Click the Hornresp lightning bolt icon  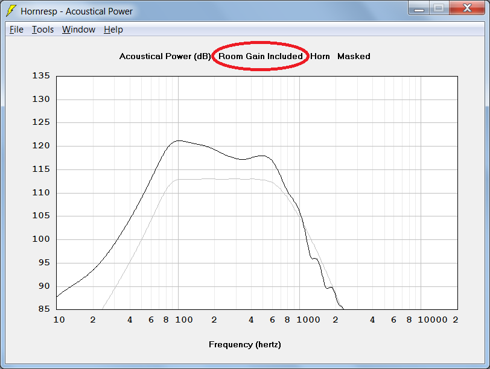click(x=11, y=11)
